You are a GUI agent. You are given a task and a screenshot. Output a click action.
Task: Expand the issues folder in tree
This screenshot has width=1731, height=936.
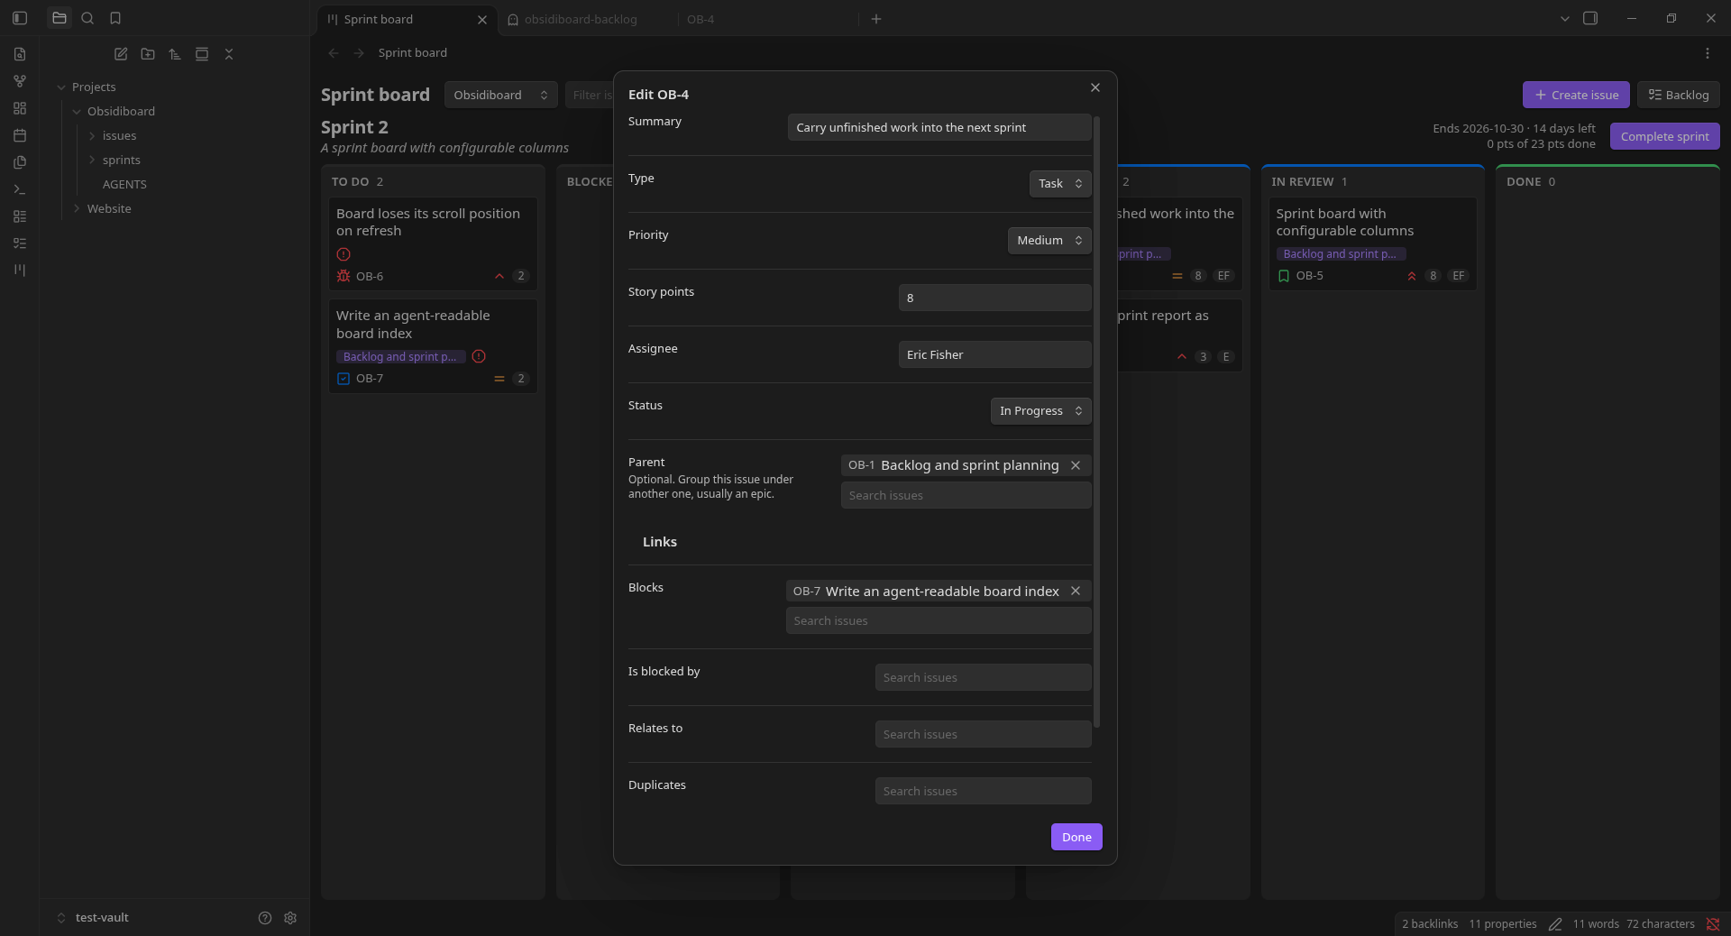92,135
